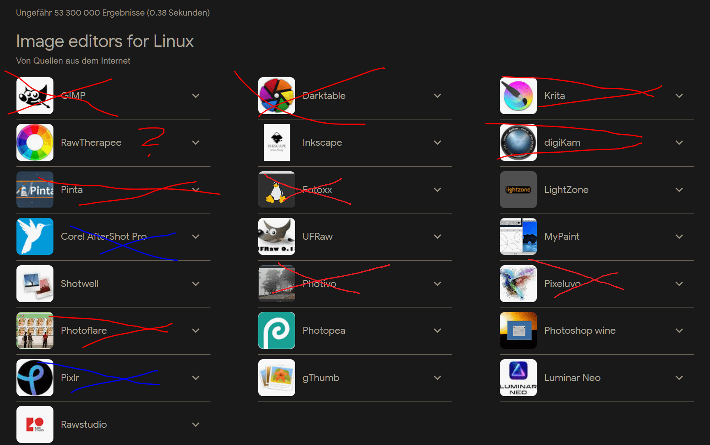
Task: Click the MyPaint name text
Action: [x=562, y=236]
